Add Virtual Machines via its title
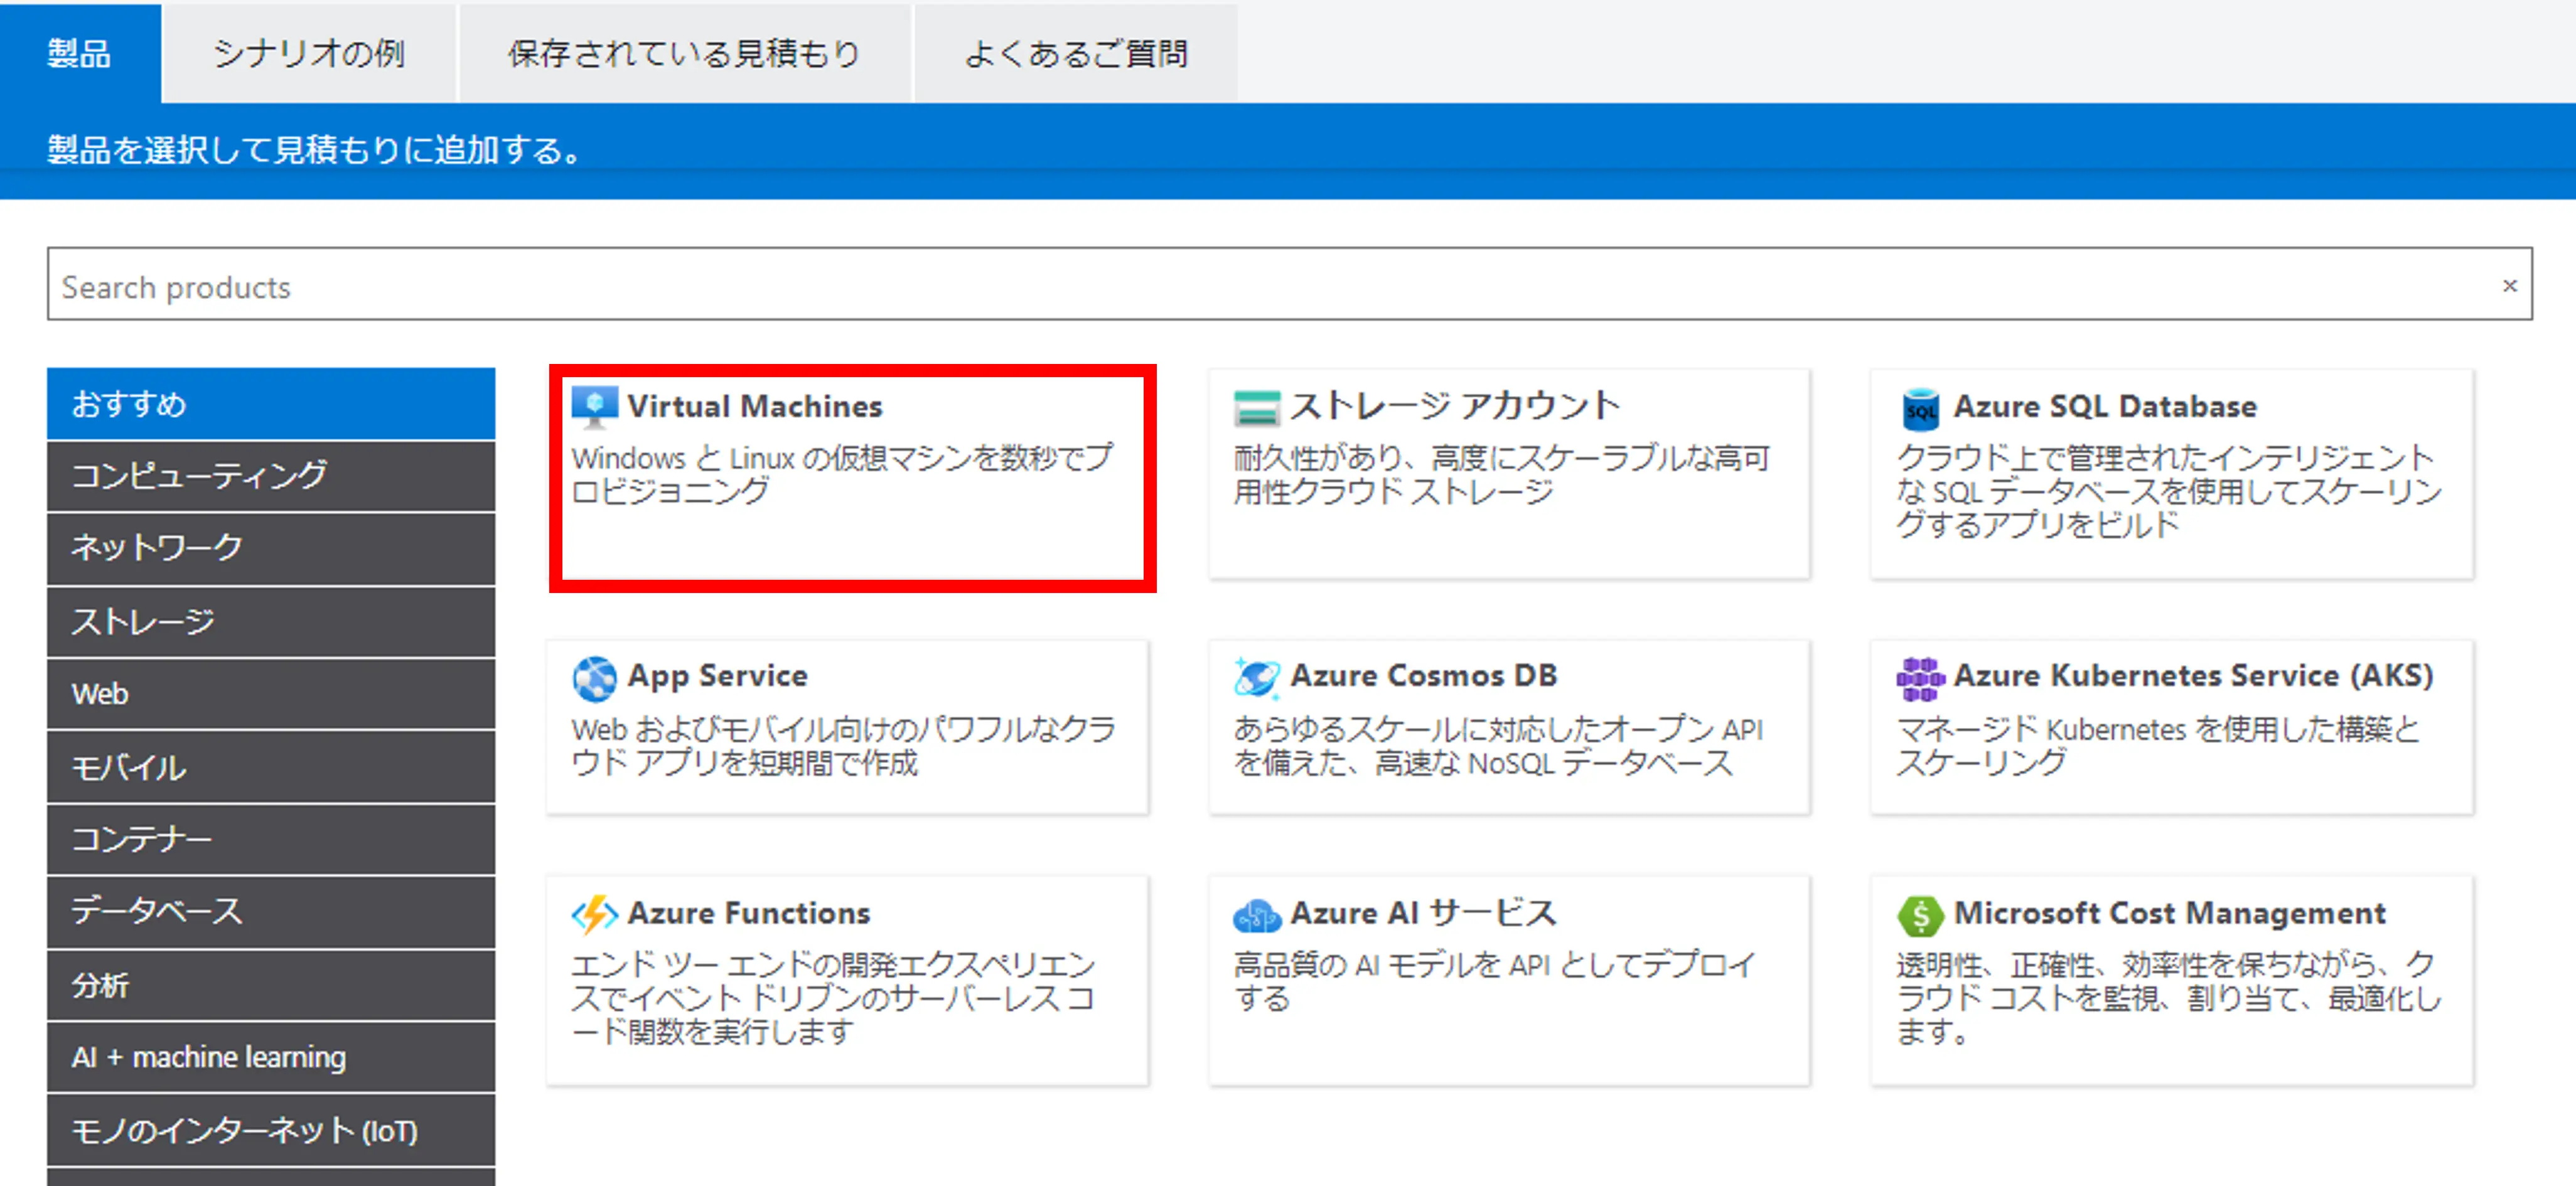 pyautogui.click(x=755, y=407)
